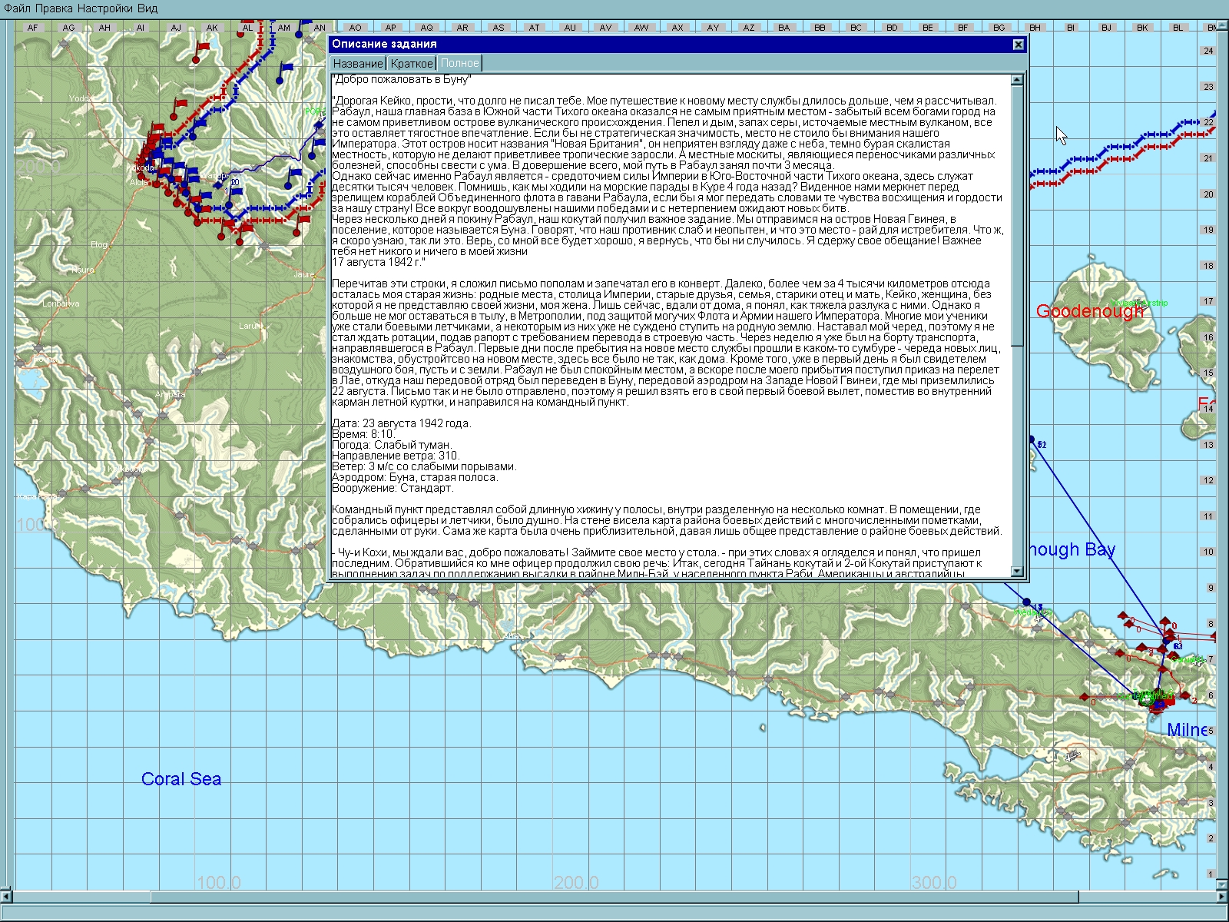Open the Правка menu
The width and height of the screenshot is (1229, 922).
tap(54, 8)
